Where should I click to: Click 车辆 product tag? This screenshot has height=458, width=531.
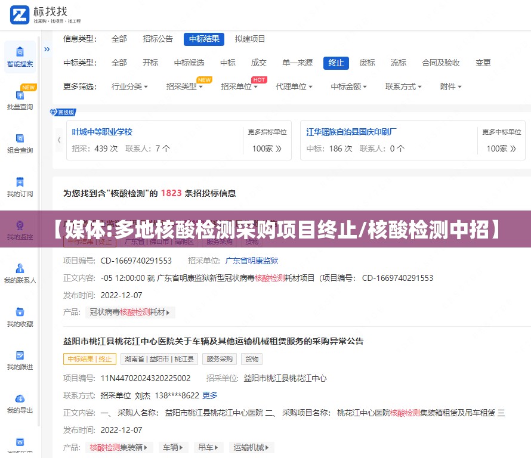tap(172, 447)
